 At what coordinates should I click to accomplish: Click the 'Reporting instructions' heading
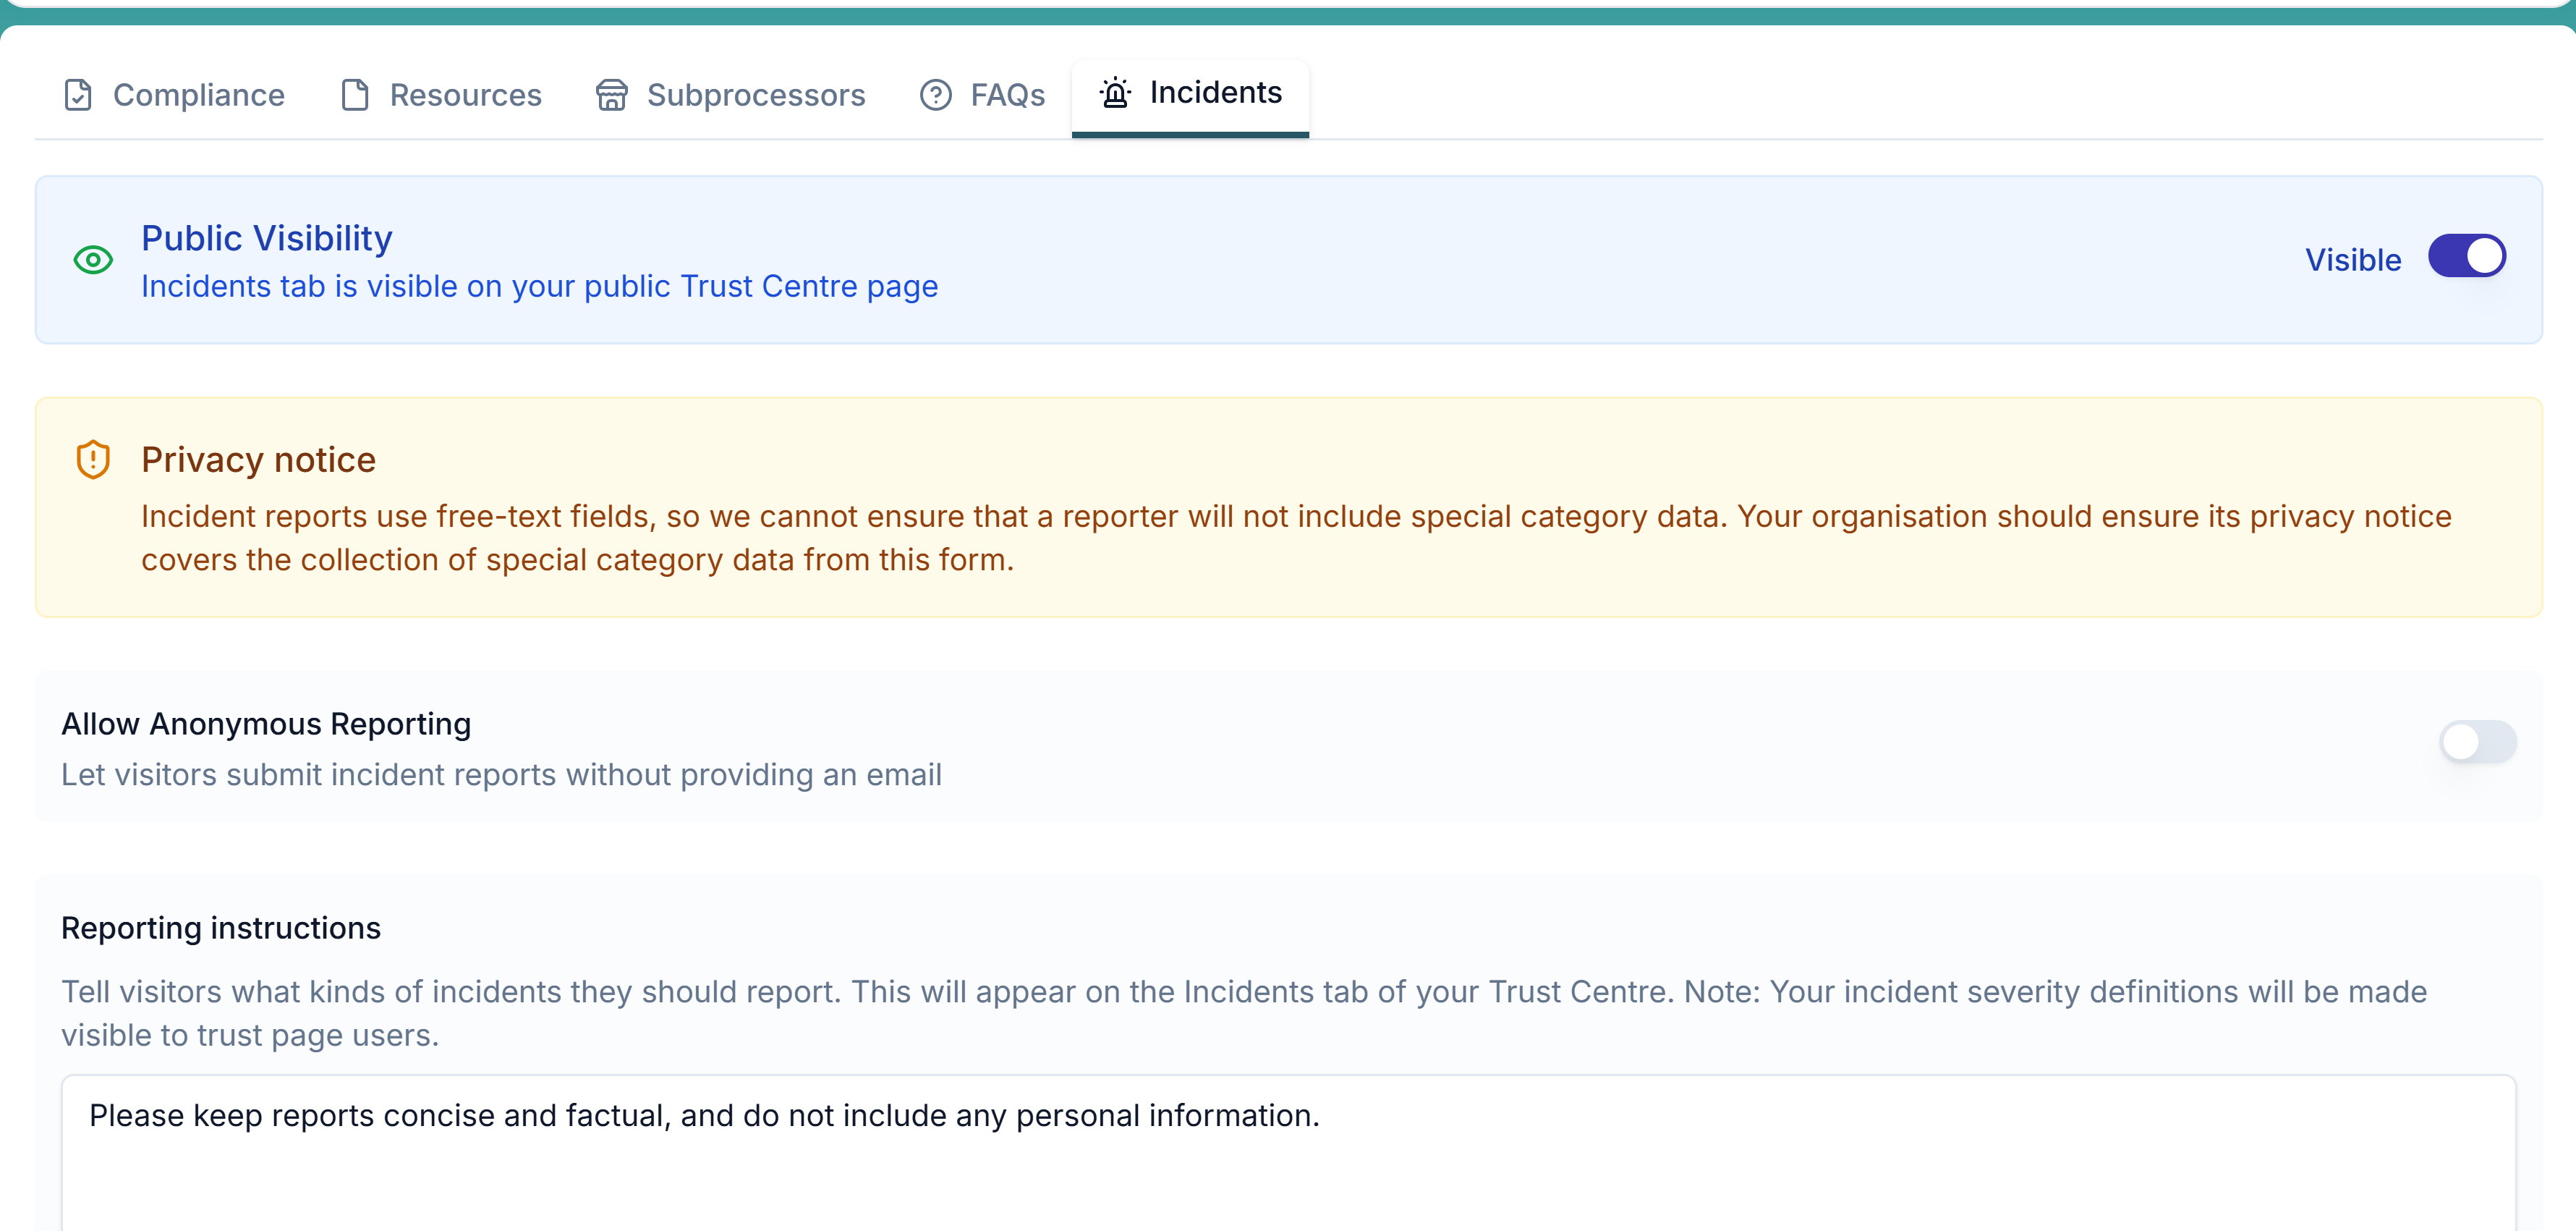pos(221,928)
